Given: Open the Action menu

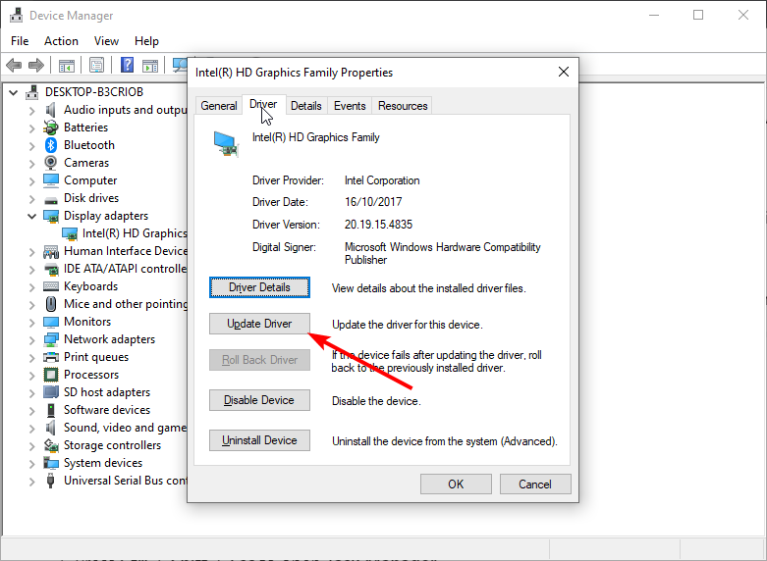Looking at the screenshot, I should pyautogui.click(x=61, y=41).
